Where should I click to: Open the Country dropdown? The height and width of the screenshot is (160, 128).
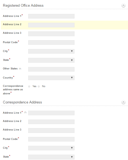tap(51, 78)
